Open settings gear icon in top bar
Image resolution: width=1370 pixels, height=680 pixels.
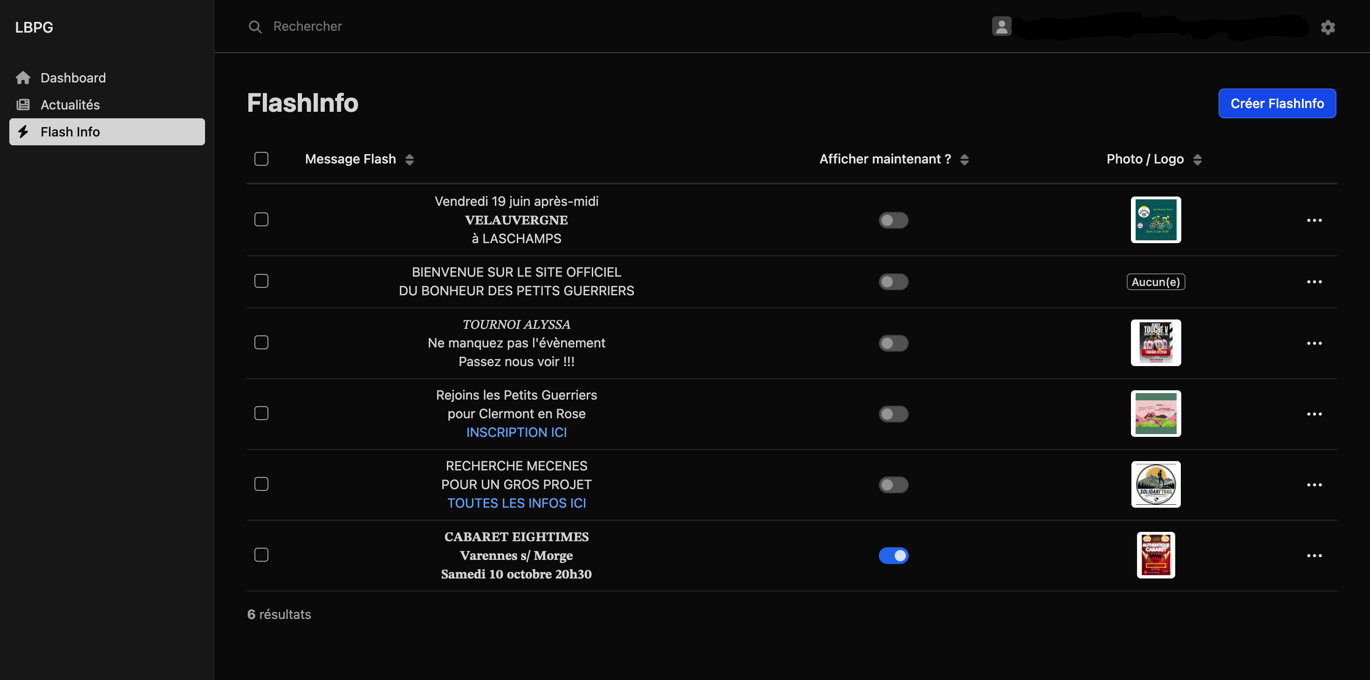click(1328, 27)
